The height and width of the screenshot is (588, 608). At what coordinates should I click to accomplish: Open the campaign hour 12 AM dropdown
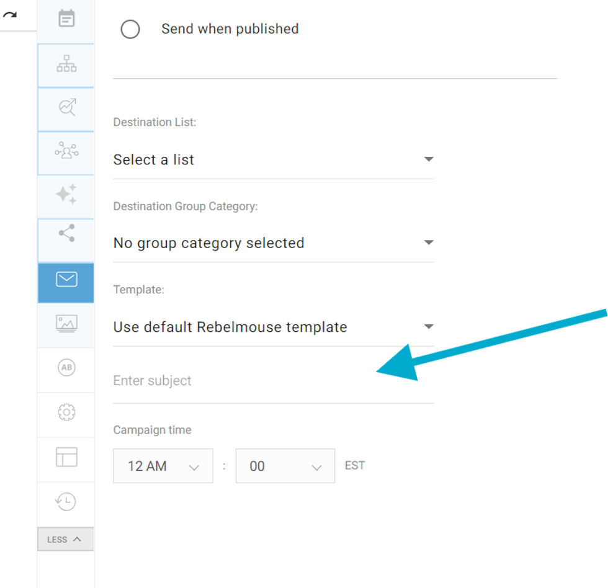coord(163,466)
